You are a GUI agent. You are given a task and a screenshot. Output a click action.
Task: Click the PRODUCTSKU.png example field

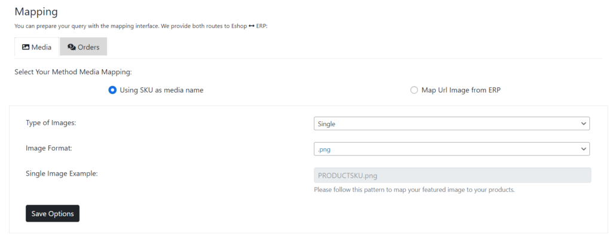click(x=452, y=175)
